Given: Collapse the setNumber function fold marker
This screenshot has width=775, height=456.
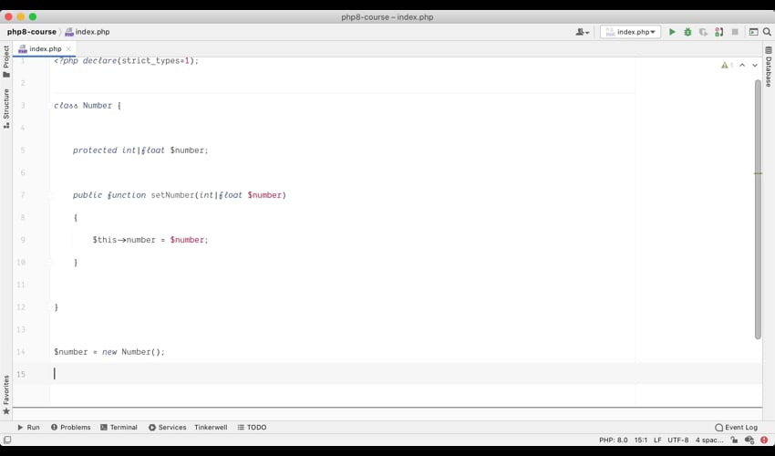Looking at the screenshot, I should pos(49,195).
